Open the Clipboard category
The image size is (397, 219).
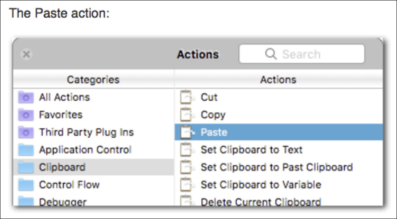click(93, 167)
